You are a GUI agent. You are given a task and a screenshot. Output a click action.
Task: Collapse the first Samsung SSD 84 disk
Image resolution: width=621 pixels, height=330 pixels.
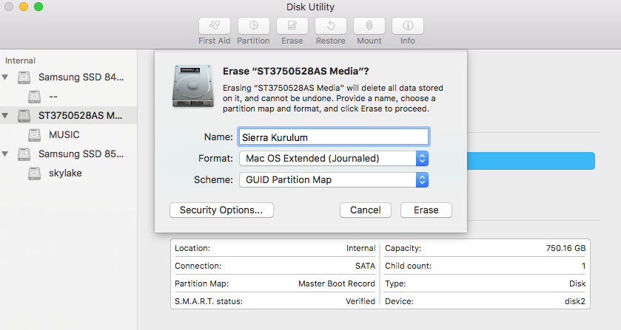click(x=7, y=78)
